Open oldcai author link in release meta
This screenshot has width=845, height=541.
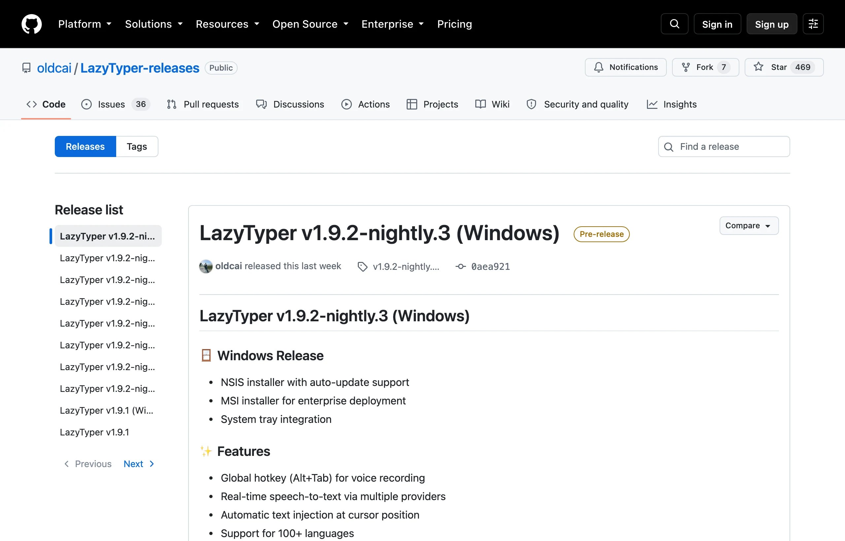click(228, 266)
